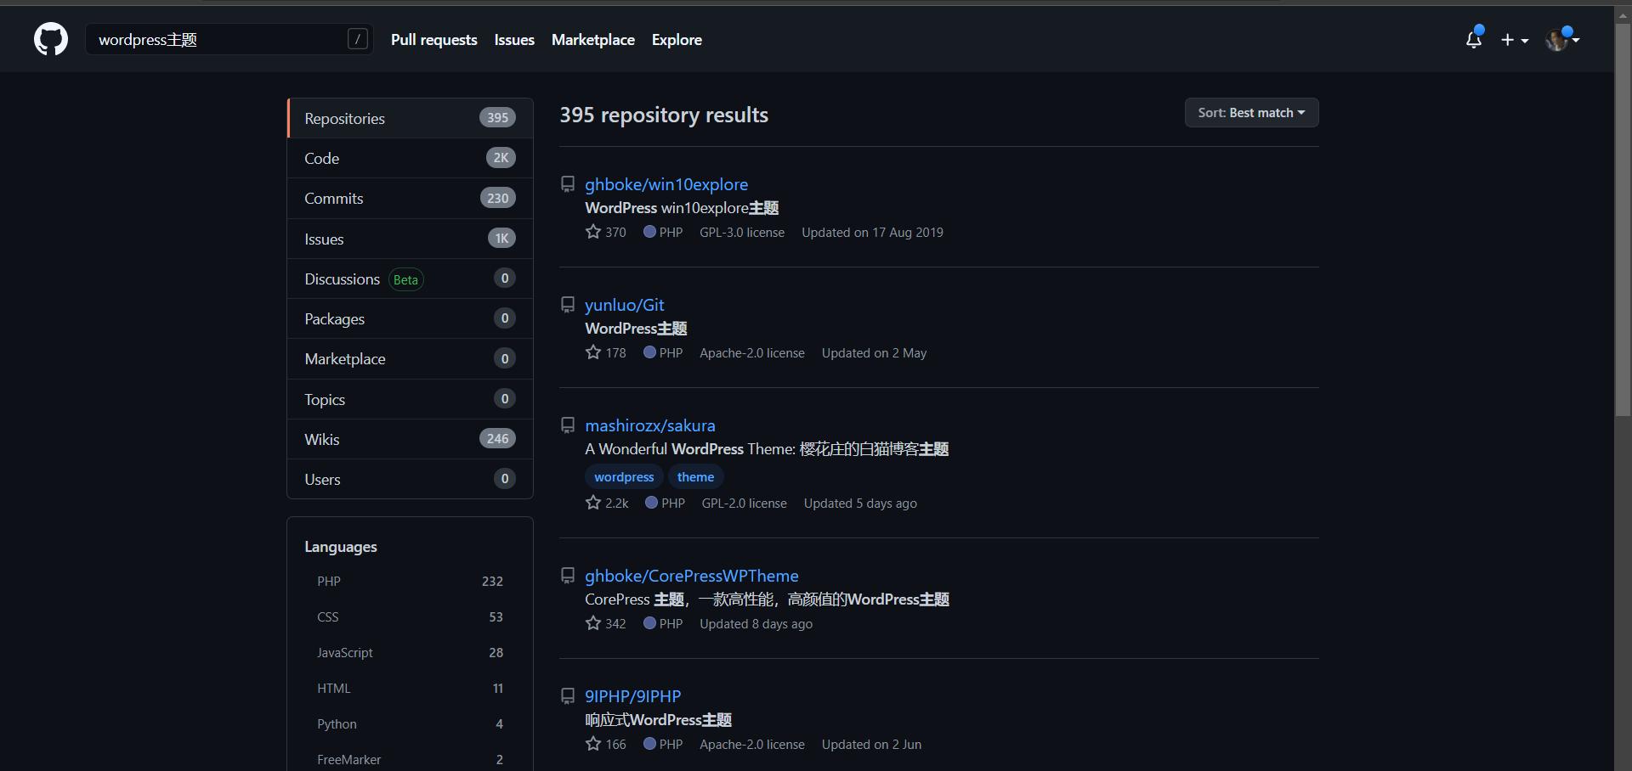Click the repository icon beside ghboke/win10explore
The image size is (1632, 771).
pyautogui.click(x=568, y=183)
